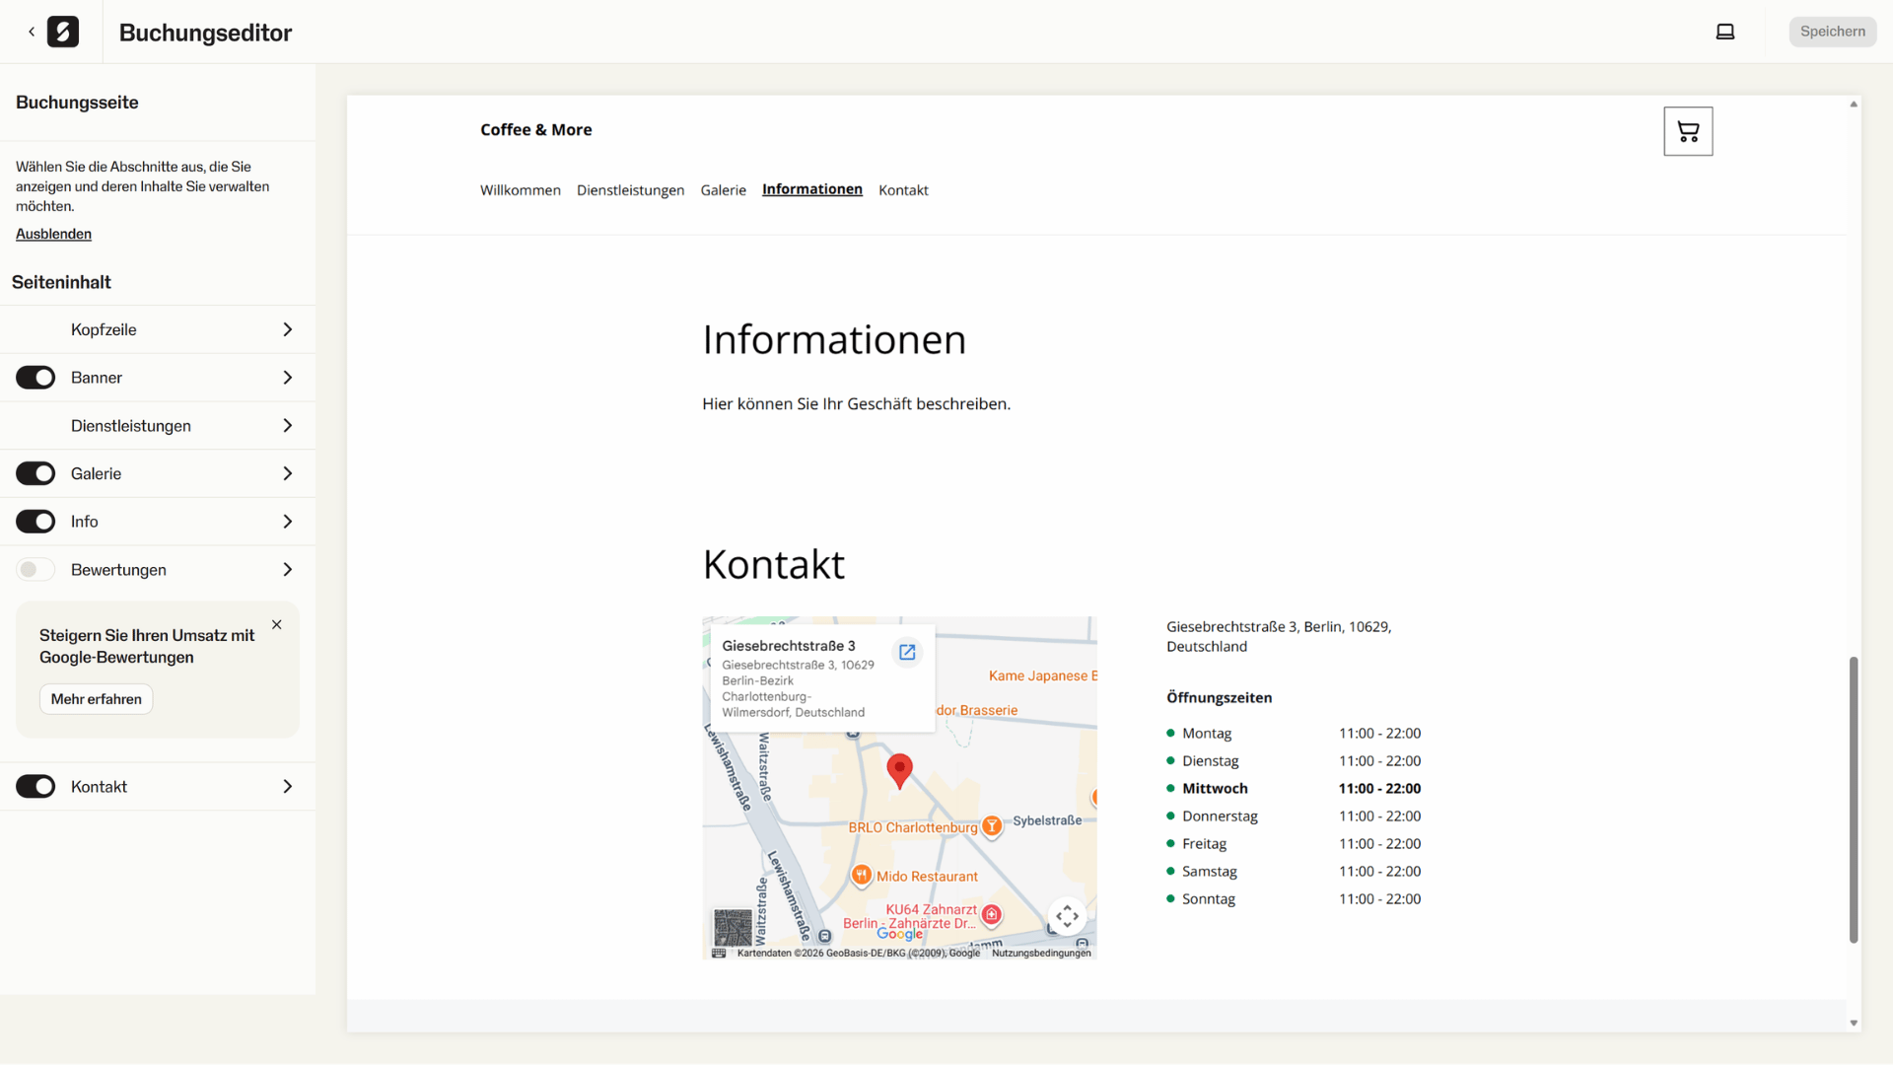Click the red map location pin

(899, 770)
